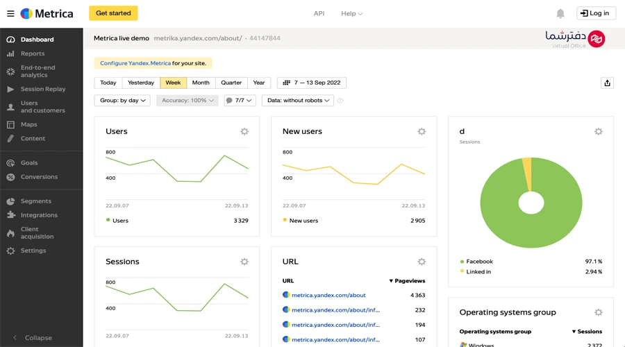Open the 7 — 13 Sep 2022 date picker
This screenshot has height=347, width=625.
[312, 83]
